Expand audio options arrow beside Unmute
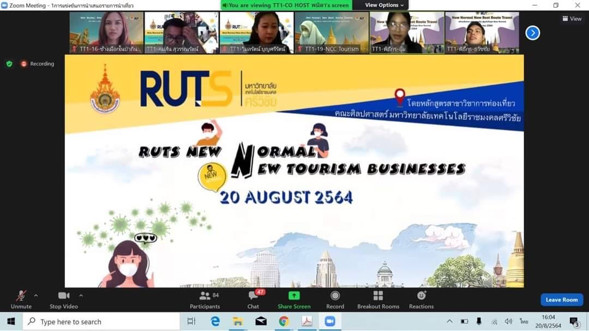This screenshot has height=331, width=589. pyautogui.click(x=36, y=296)
